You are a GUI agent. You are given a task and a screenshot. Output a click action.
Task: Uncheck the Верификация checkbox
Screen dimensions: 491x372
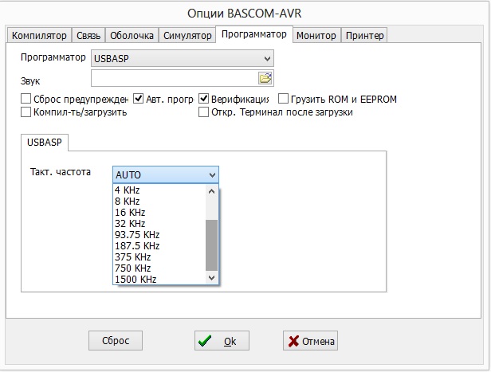203,99
